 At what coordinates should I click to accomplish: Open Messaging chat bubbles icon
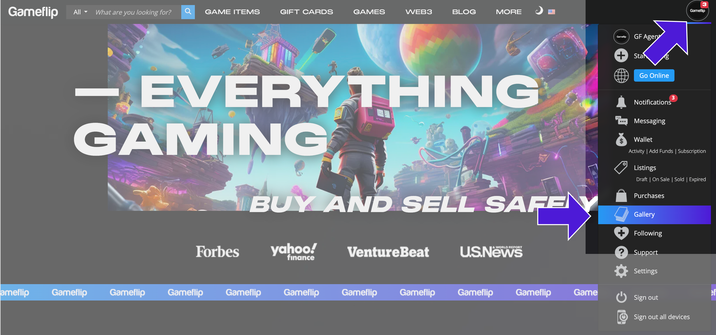click(x=621, y=121)
